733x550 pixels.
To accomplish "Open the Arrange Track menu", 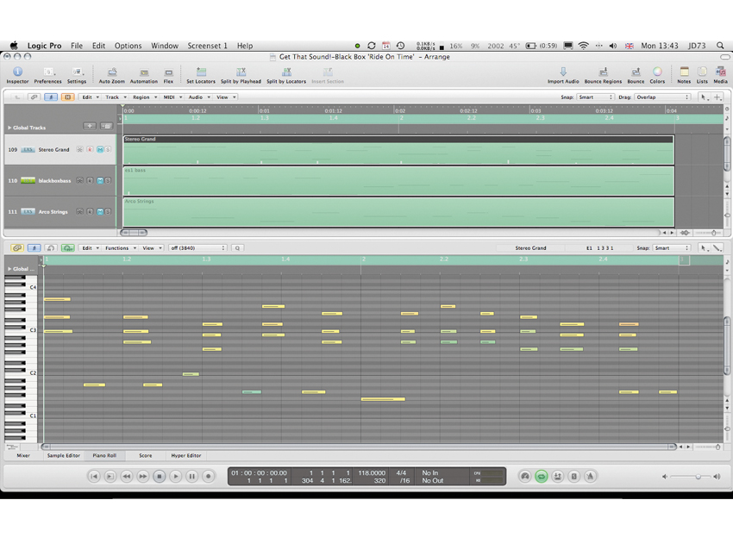I will [x=116, y=97].
